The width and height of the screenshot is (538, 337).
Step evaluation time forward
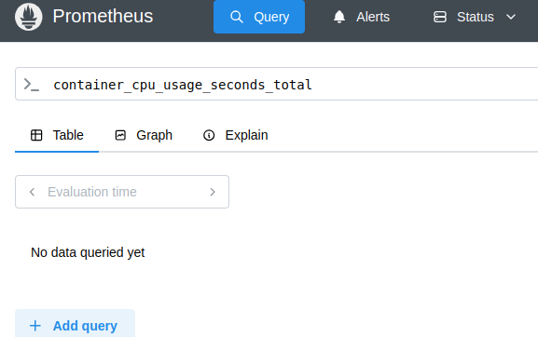(x=213, y=192)
